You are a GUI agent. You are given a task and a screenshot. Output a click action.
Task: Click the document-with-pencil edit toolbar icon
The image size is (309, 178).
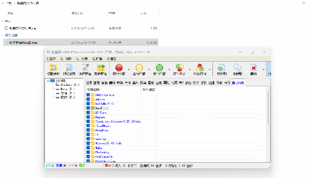pos(85,68)
